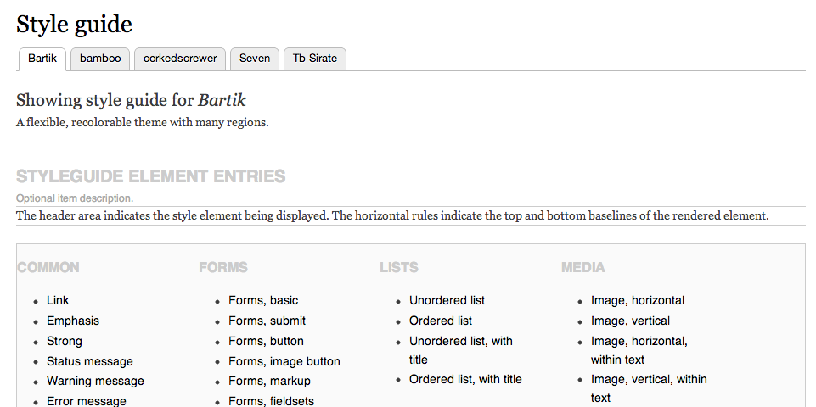The width and height of the screenshot is (816, 407).
Task: Click the Link entry under Common
Action: pyautogui.click(x=58, y=300)
